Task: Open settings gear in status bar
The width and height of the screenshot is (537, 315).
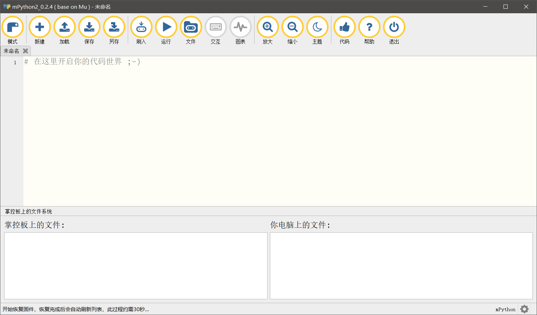Action: 524,309
